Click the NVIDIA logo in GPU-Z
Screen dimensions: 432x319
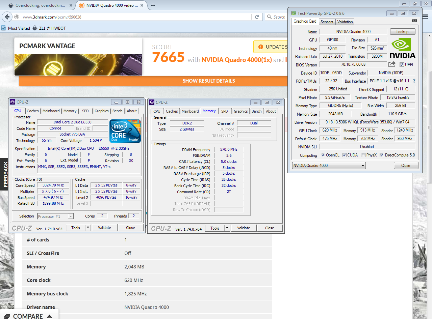(x=402, y=48)
